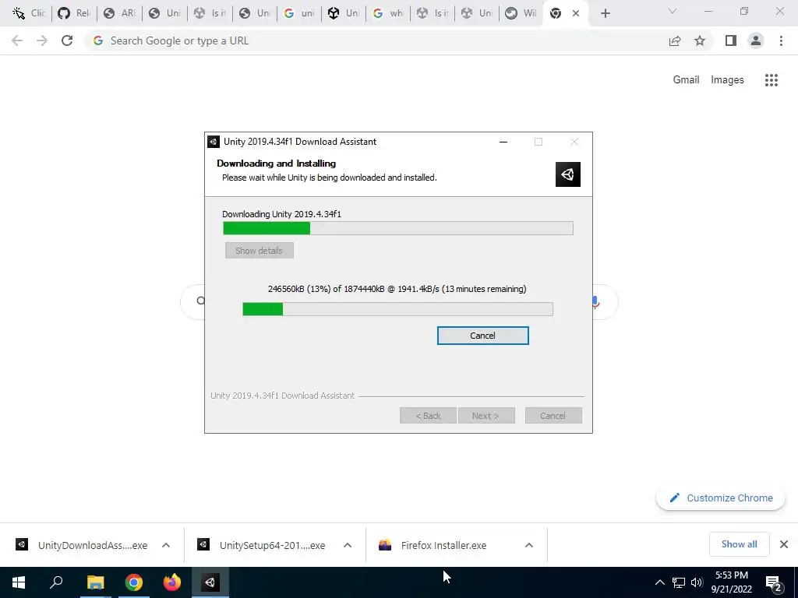This screenshot has width=798, height=598.
Task: Click the 'Downloading Unity 2019.4.34f1' label
Action: (x=281, y=214)
